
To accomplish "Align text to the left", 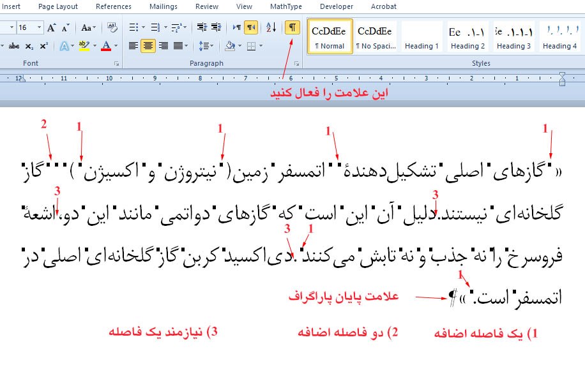I will click(x=133, y=46).
